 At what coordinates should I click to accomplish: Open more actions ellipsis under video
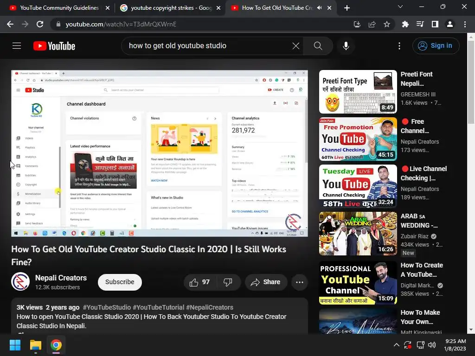tap(299, 282)
